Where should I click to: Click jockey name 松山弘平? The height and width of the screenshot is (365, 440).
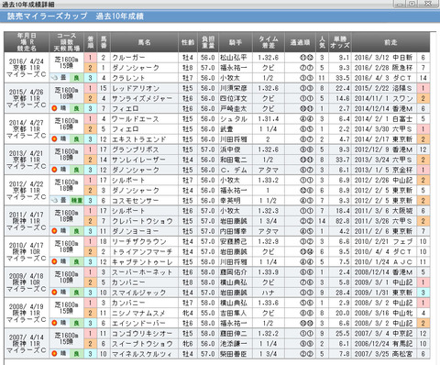coord(234,58)
